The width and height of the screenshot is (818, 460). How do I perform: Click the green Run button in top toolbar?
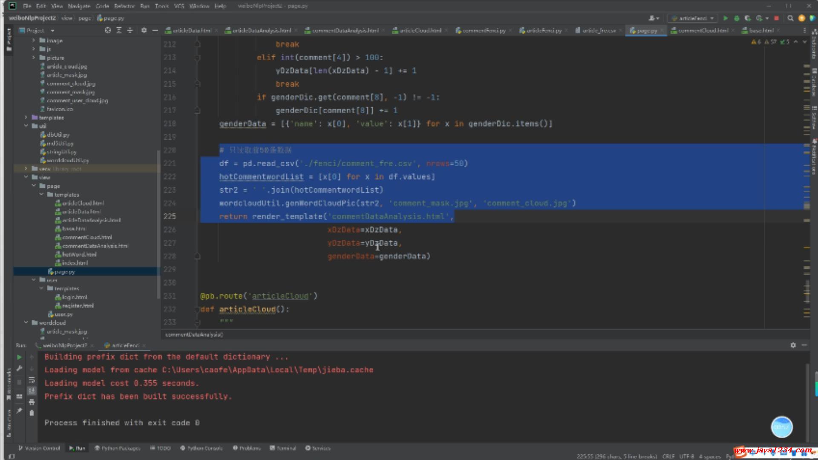pos(726,18)
